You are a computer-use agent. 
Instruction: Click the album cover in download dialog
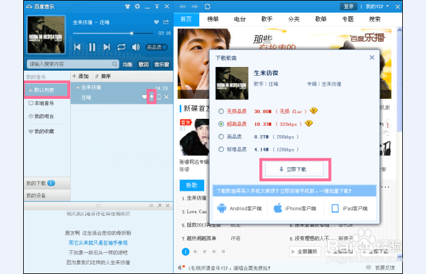click(232, 83)
